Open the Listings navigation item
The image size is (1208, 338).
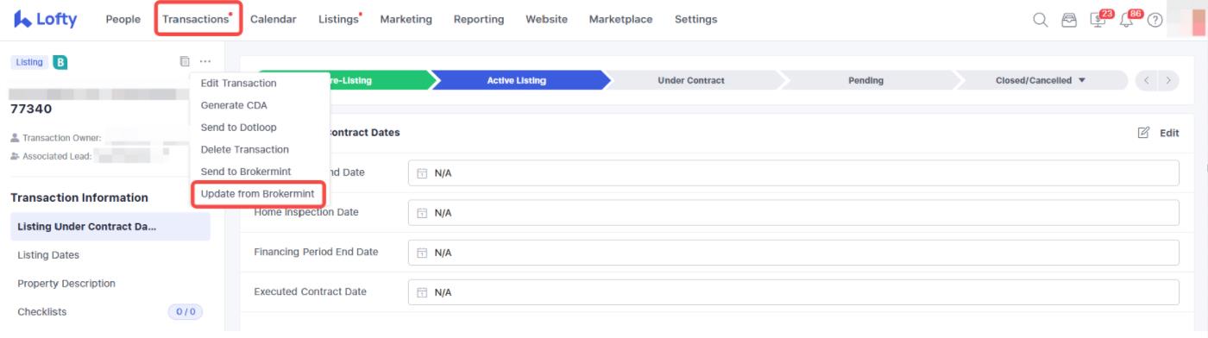click(339, 19)
